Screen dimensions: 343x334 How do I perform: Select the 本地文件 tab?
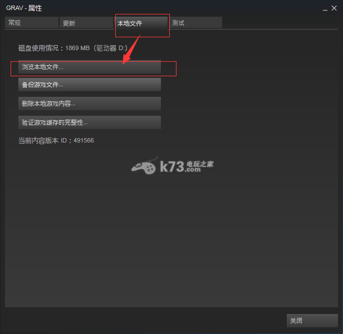141,23
